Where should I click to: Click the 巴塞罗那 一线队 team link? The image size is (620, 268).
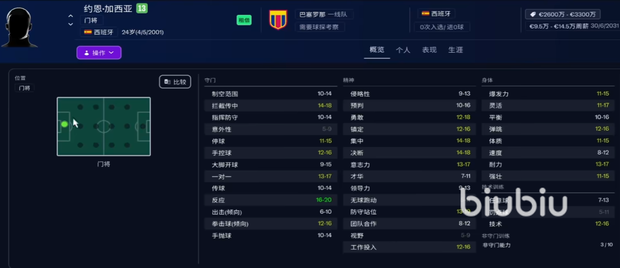(324, 15)
